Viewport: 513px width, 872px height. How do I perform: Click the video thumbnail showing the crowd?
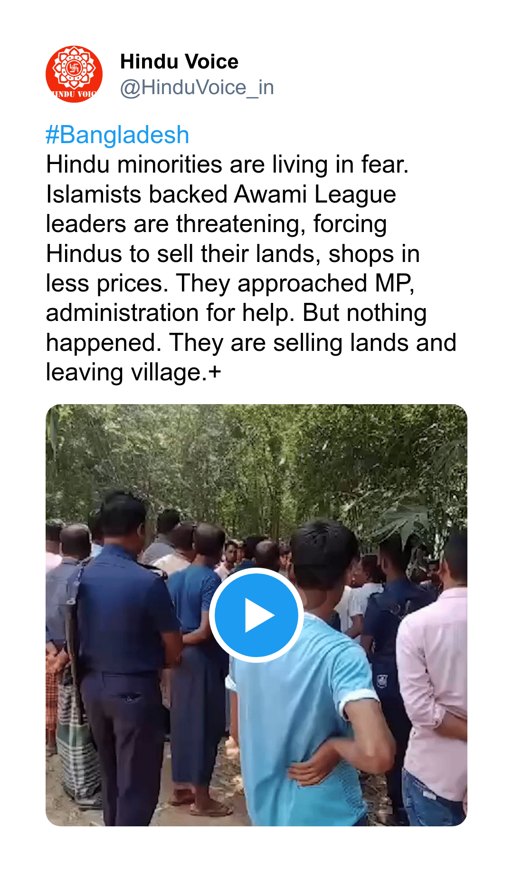[x=256, y=615]
